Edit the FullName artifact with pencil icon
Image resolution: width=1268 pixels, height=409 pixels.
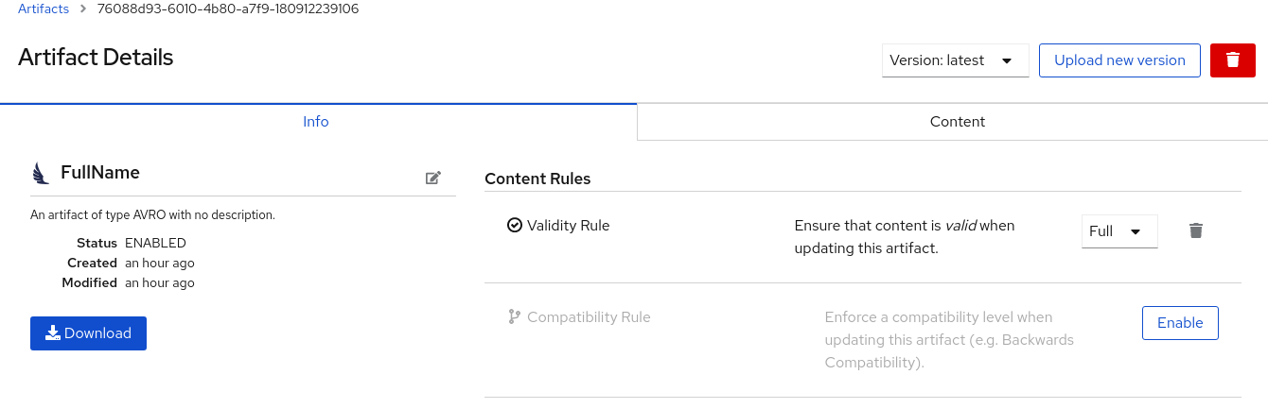[433, 178]
